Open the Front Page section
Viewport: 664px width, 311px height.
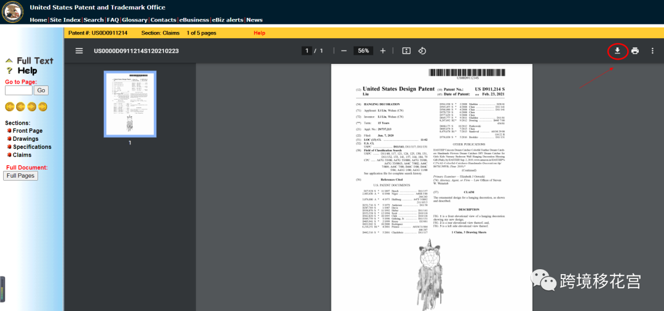coord(28,131)
